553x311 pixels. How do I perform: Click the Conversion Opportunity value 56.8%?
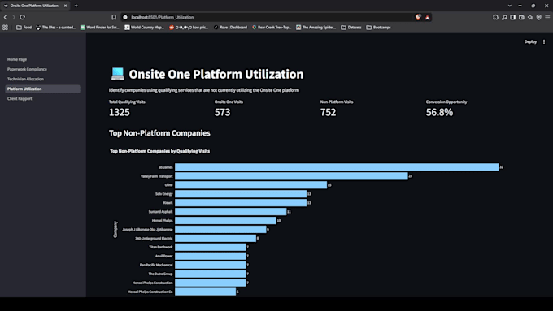[439, 112]
